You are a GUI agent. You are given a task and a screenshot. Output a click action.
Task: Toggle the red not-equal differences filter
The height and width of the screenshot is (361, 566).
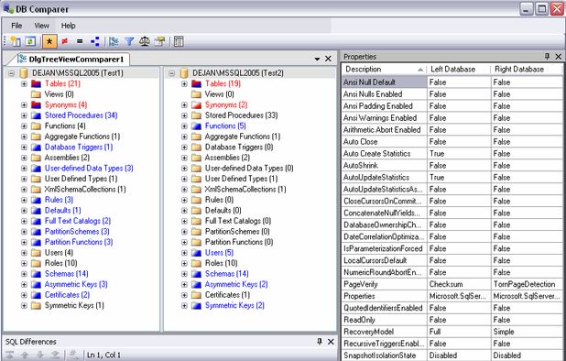coord(65,41)
